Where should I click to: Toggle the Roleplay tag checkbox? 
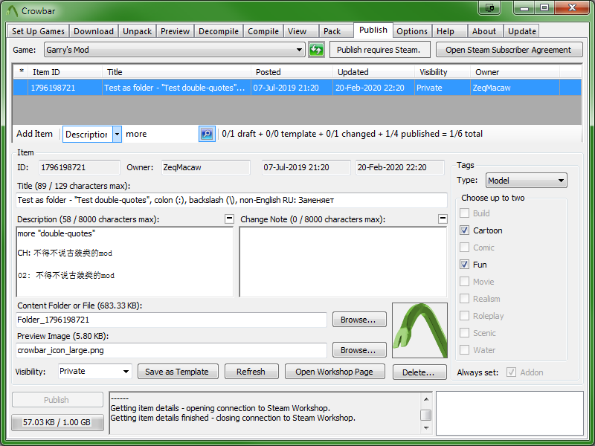coord(464,315)
